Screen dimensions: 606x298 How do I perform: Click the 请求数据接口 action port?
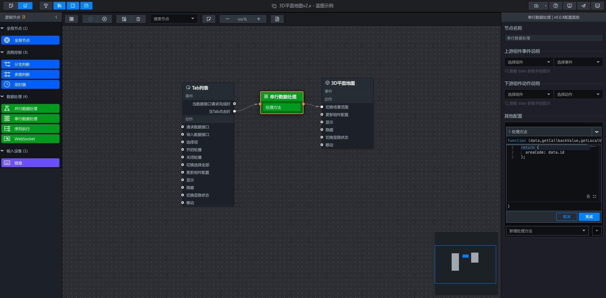tap(183, 127)
